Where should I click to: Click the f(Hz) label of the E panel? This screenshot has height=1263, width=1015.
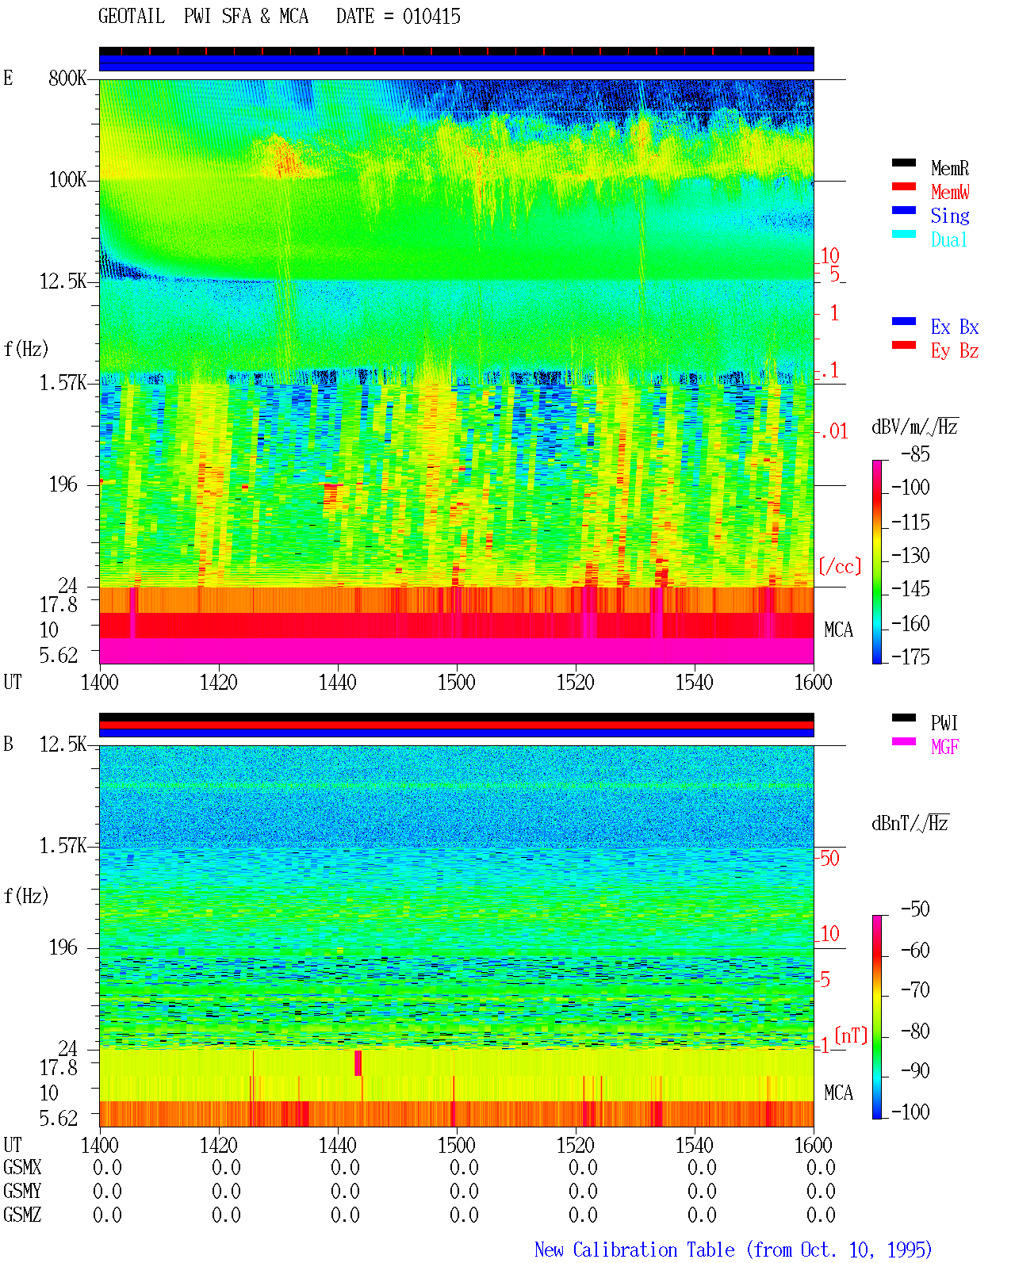[x=26, y=349]
